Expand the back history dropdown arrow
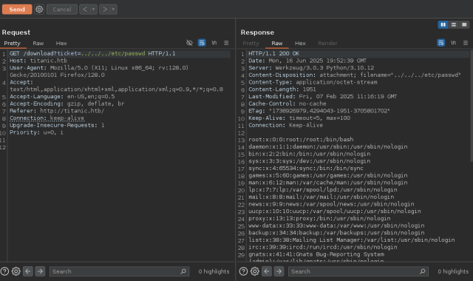The width and height of the screenshot is (473, 281). pos(93,10)
